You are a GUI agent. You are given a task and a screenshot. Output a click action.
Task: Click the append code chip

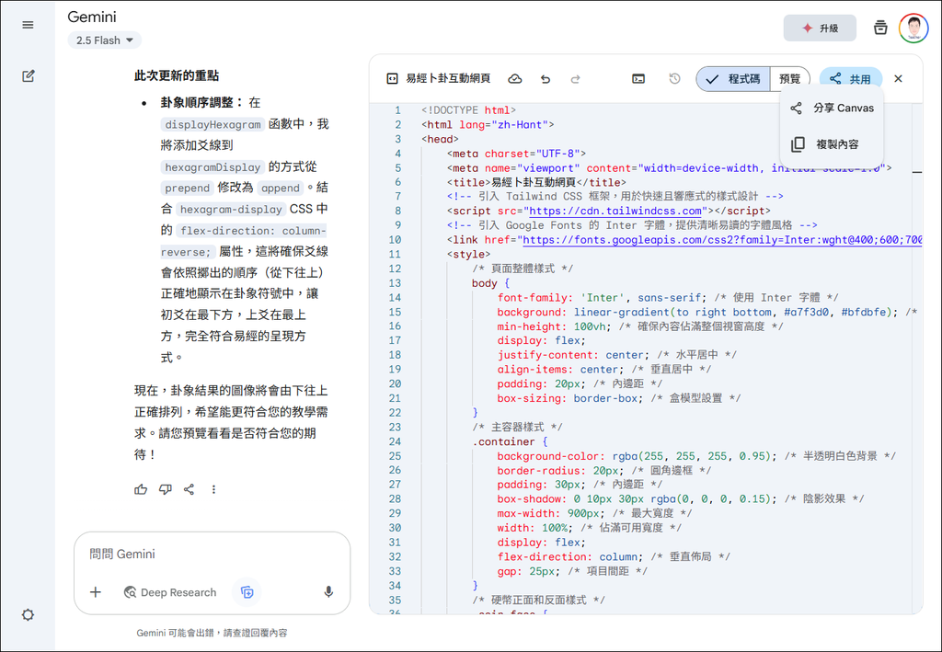tap(280, 188)
